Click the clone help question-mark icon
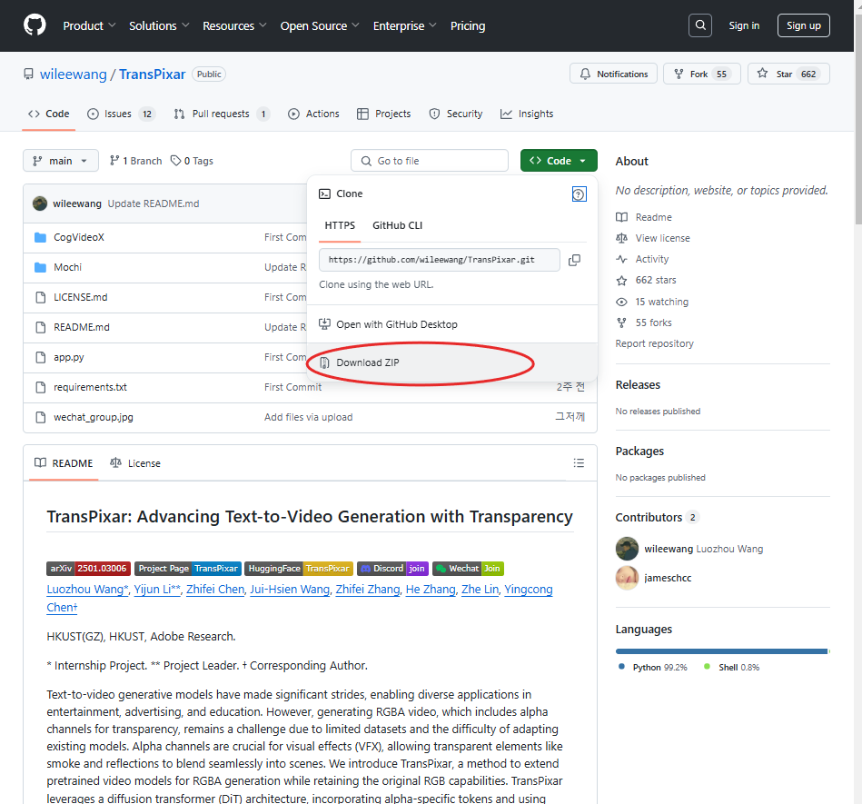This screenshot has width=862, height=804. pos(579,194)
